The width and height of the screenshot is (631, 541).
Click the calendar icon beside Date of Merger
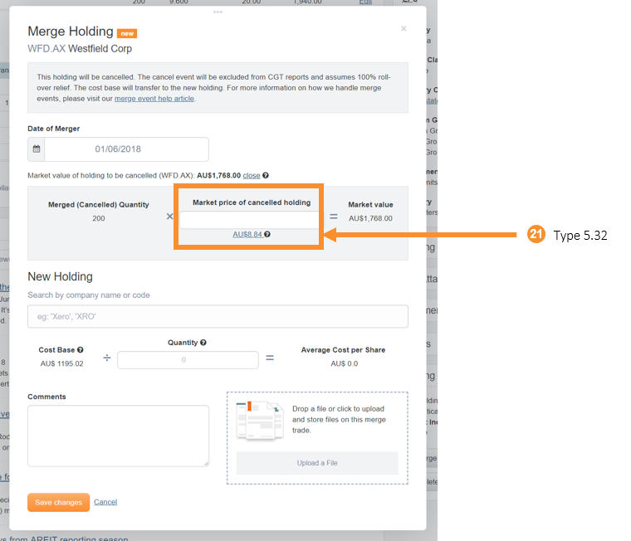(37, 149)
